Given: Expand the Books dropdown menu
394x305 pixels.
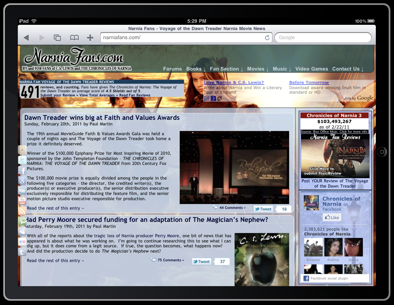Looking at the screenshot, I should pyautogui.click(x=196, y=69).
